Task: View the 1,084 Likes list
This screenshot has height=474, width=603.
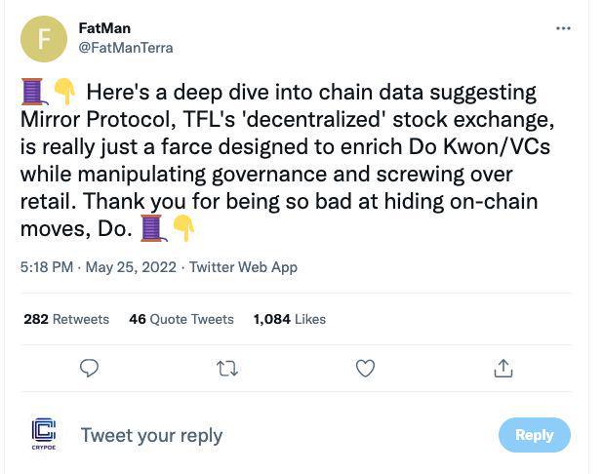Action: 289,319
